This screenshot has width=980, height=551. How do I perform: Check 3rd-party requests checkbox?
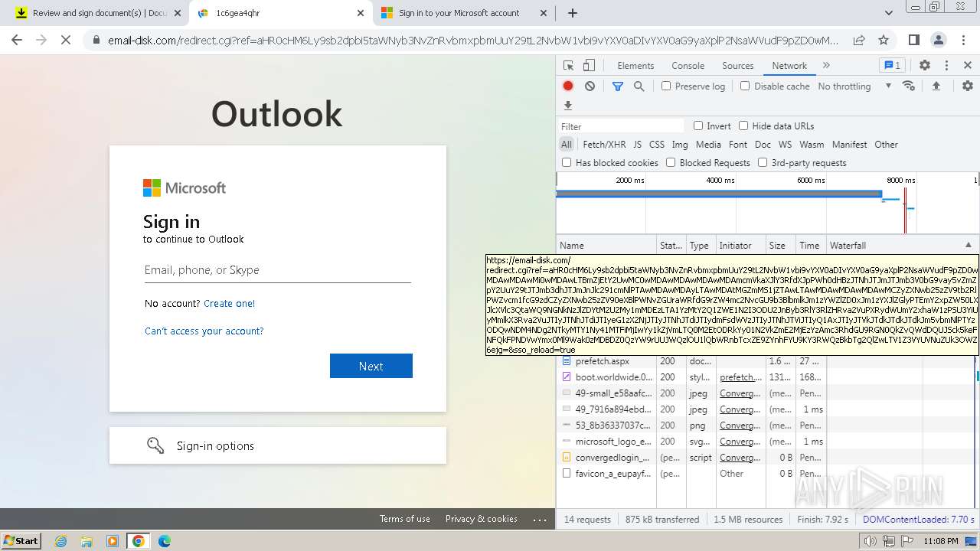(x=763, y=162)
